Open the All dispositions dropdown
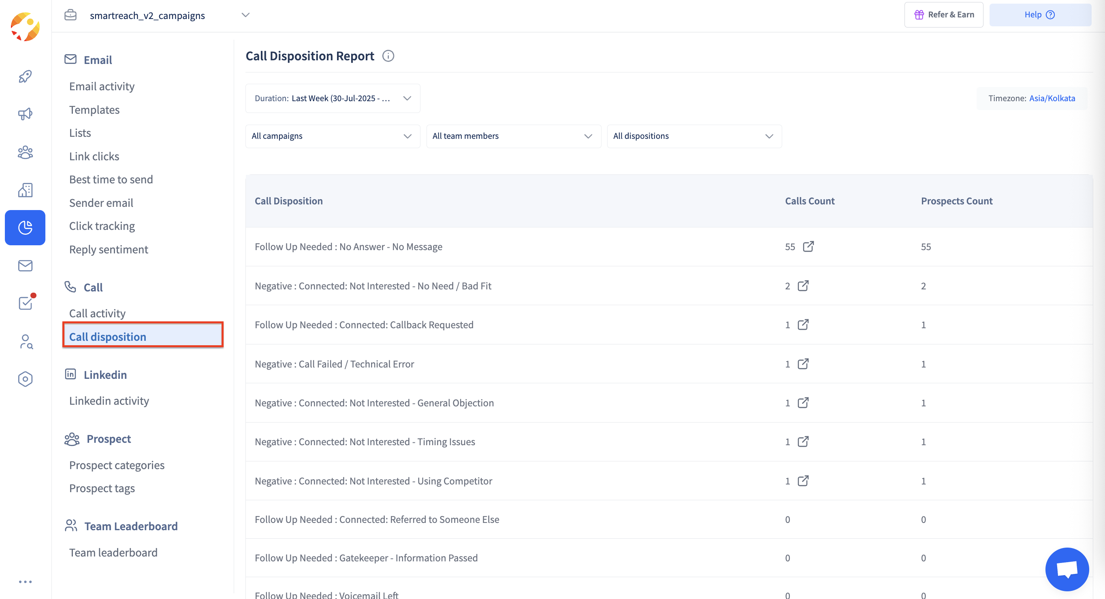The width and height of the screenshot is (1105, 599). (x=694, y=136)
